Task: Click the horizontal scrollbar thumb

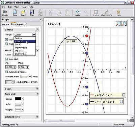Action: (x=61, y=121)
